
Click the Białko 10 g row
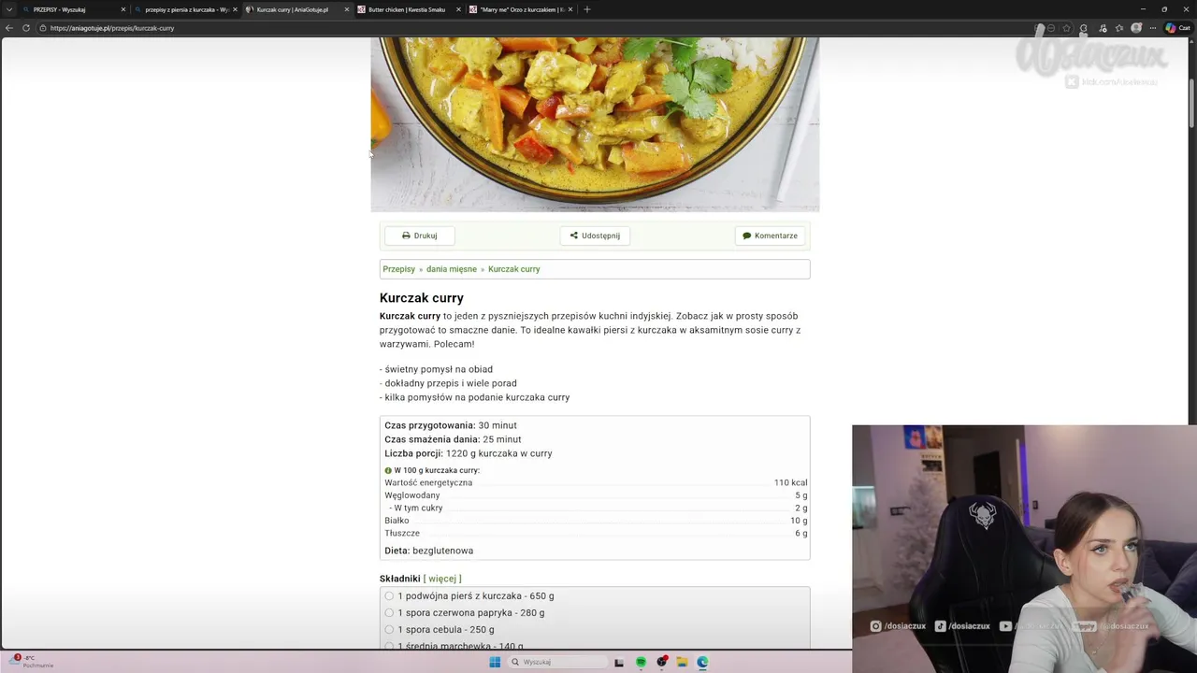(x=596, y=521)
